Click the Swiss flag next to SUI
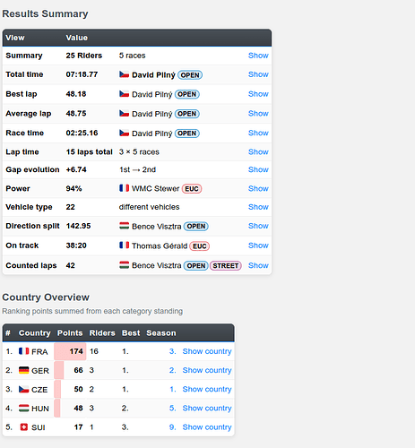Viewport: 415px width, 448px height. click(x=23, y=427)
